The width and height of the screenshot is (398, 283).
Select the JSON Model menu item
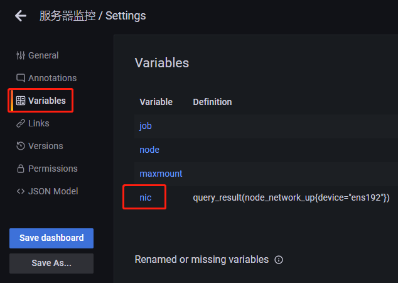[53, 191]
